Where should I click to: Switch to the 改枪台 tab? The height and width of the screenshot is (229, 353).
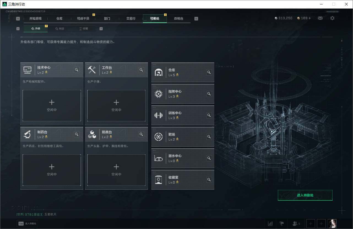(x=178, y=18)
